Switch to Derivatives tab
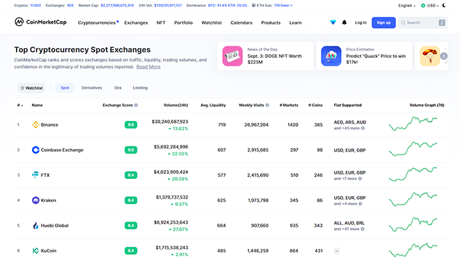The height and width of the screenshot is (263, 460). 91,88
